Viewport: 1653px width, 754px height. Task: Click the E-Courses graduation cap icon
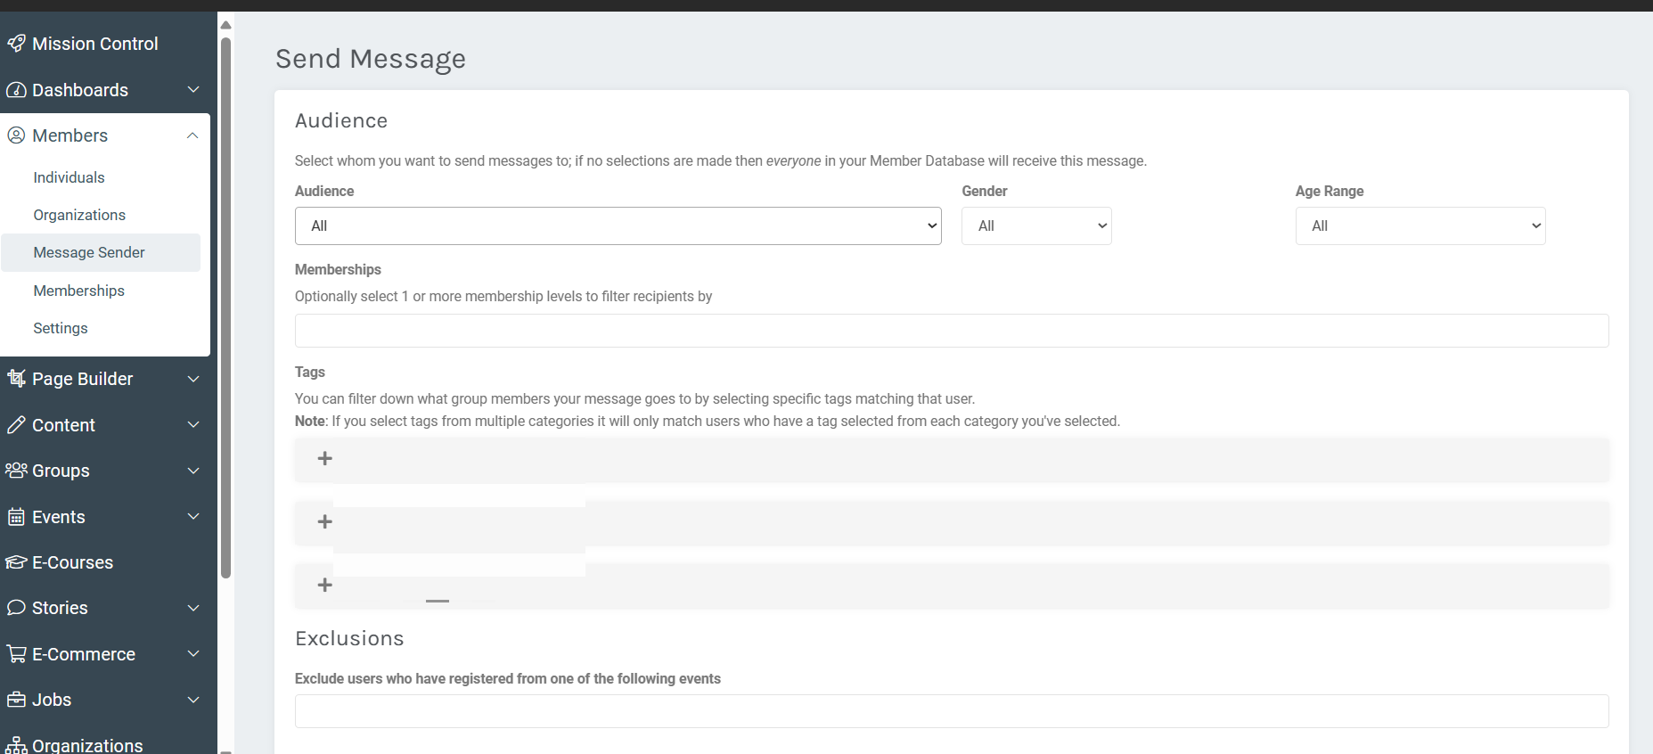click(16, 562)
